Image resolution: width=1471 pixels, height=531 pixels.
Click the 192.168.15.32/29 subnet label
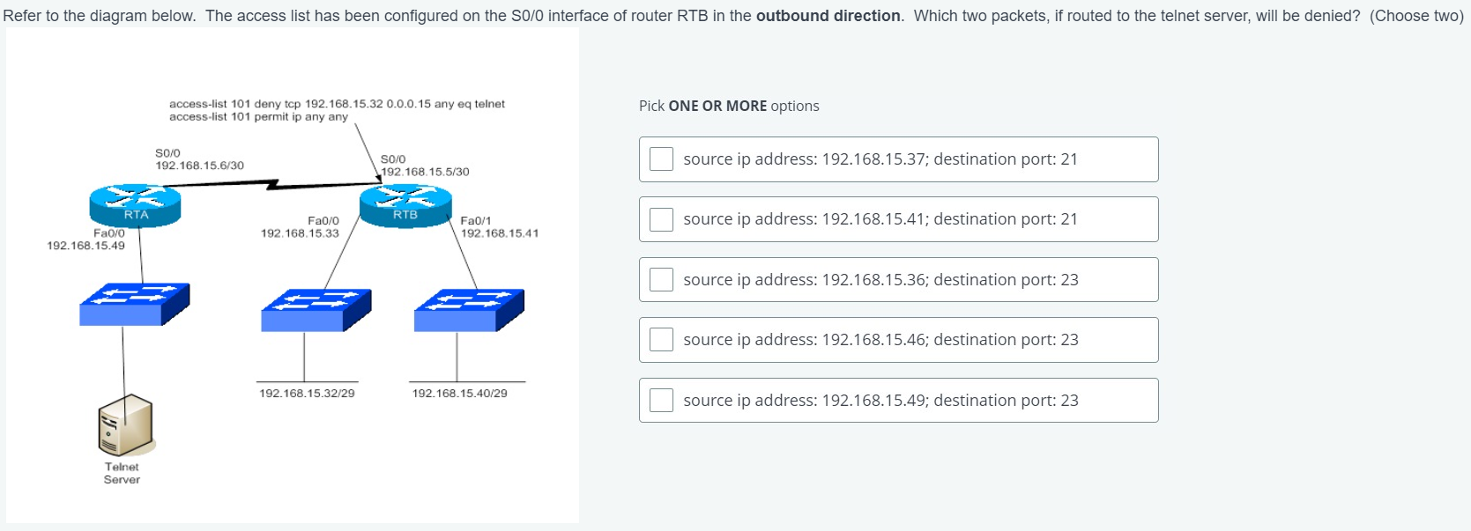coord(307,394)
